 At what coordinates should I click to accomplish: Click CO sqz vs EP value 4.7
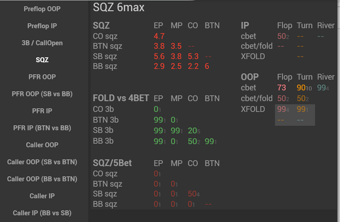pos(159,36)
